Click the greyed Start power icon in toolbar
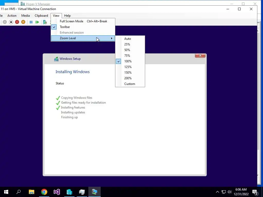 pos(5,22)
